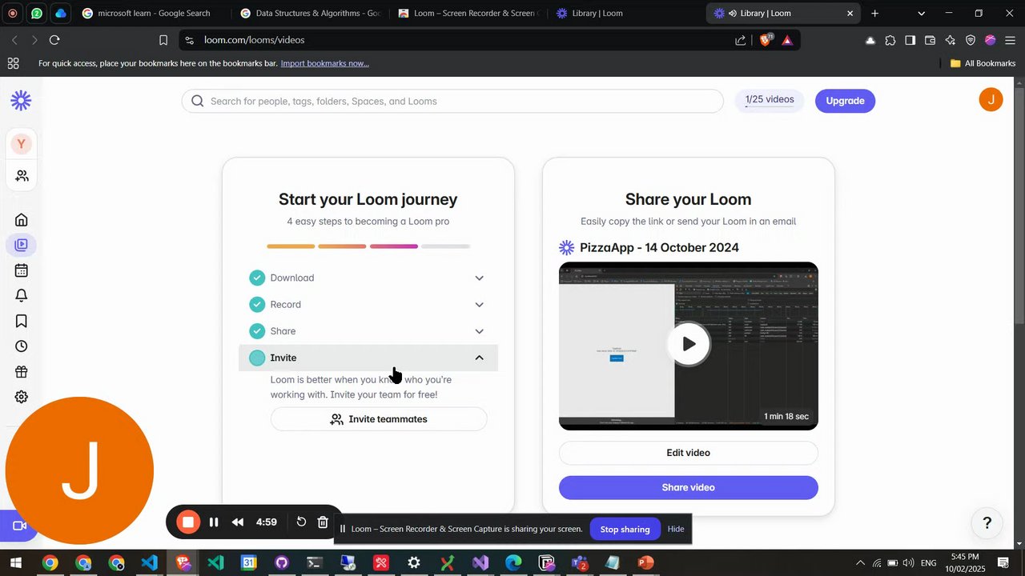The height and width of the screenshot is (576, 1025).
Task: Open the Windows Start menu
Action: point(16,563)
